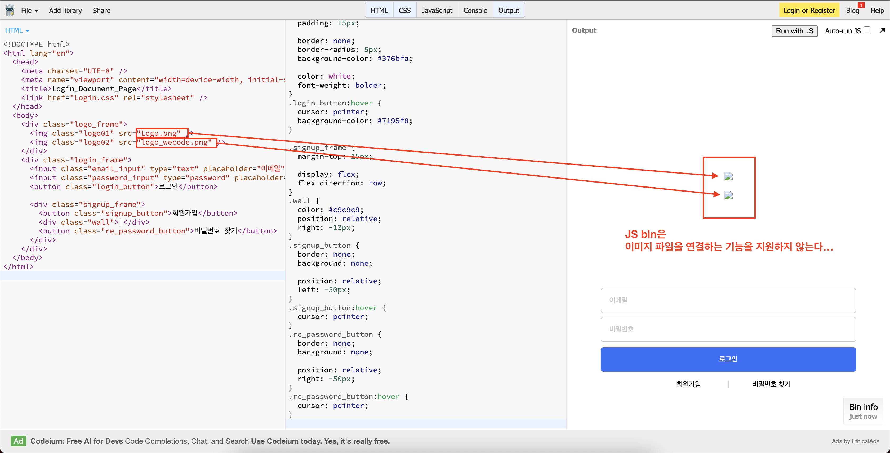Click the "Logo.png" src value in HTML

coord(159,133)
